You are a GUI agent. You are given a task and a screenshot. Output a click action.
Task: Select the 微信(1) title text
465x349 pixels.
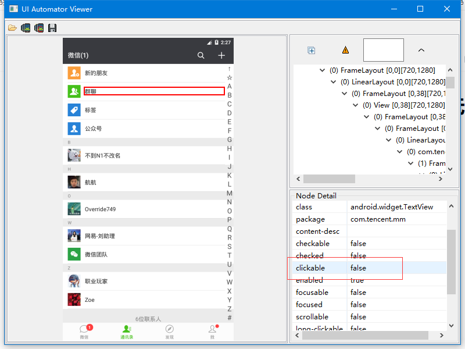coord(78,55)
